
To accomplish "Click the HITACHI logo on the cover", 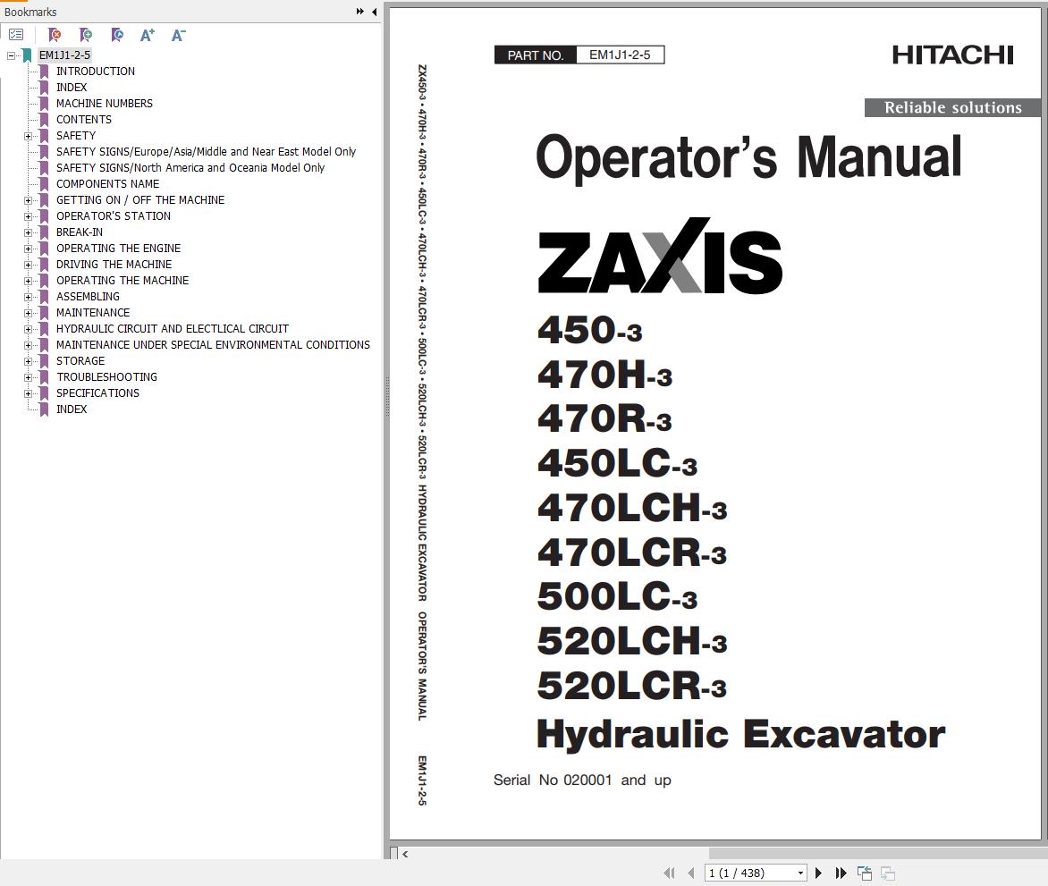I will (952, 55).
